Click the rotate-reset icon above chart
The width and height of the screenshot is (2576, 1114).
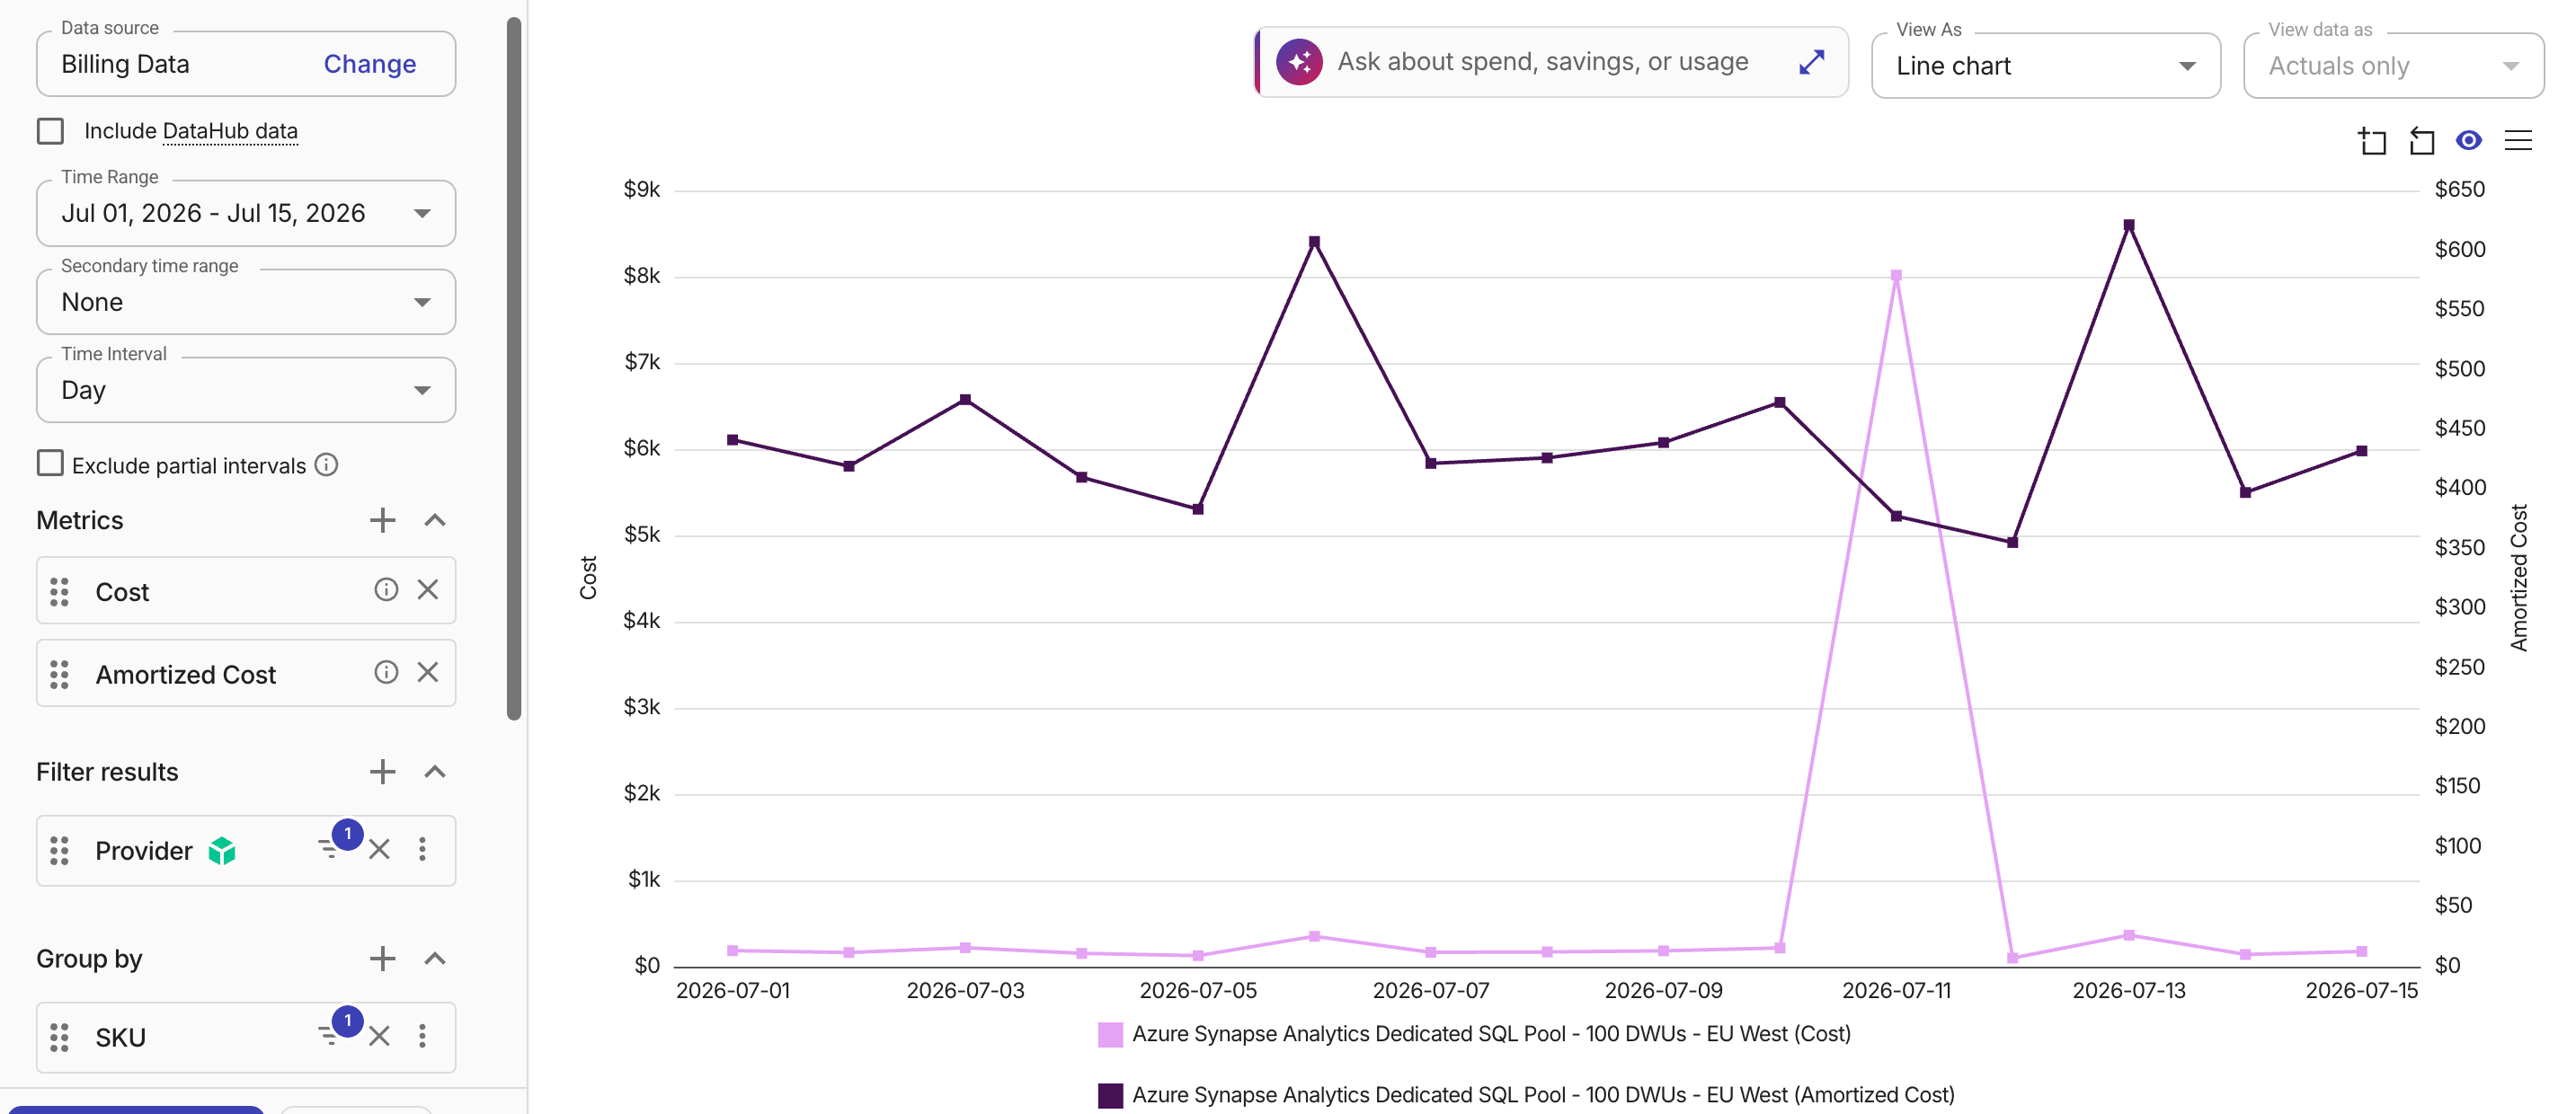click(x=2421, y=141)
